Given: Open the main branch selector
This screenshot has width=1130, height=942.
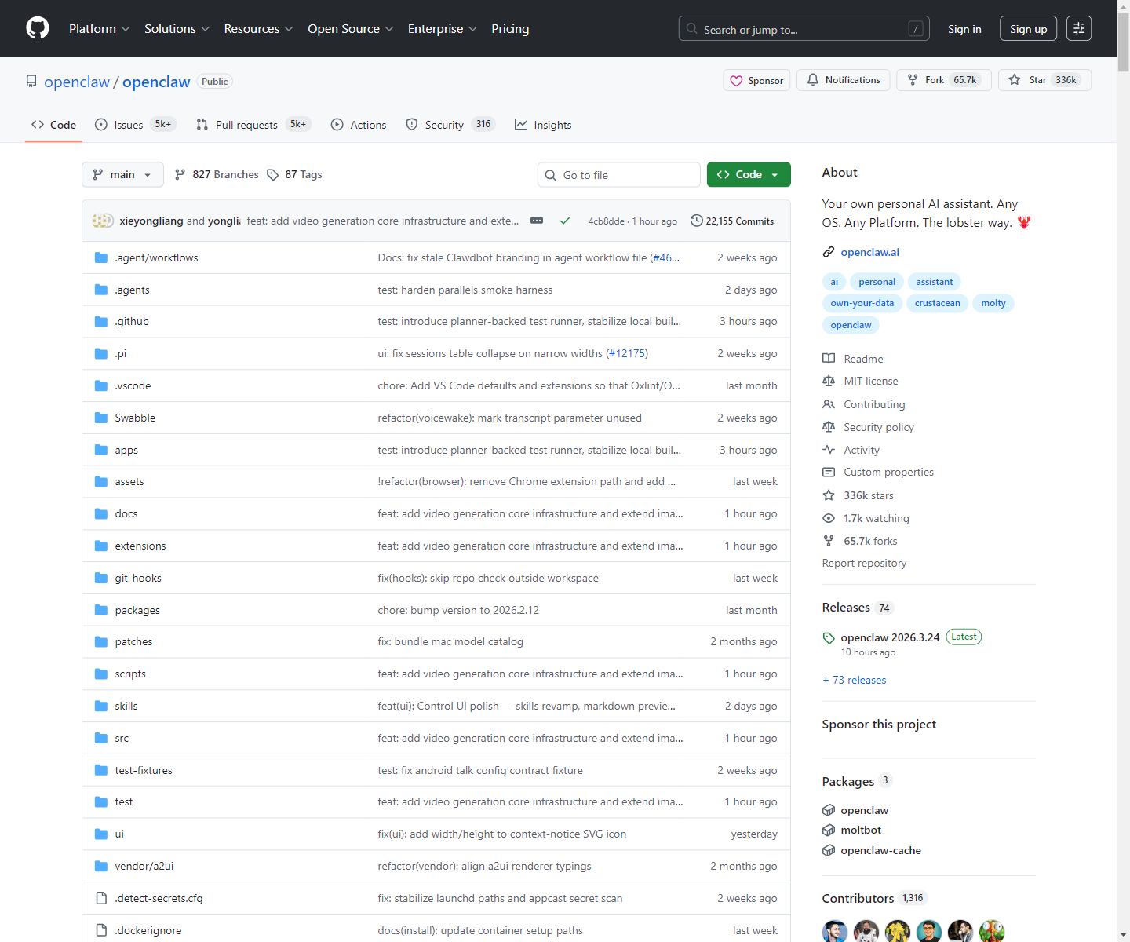Looking at the screenshot, I should click(122, 174).
